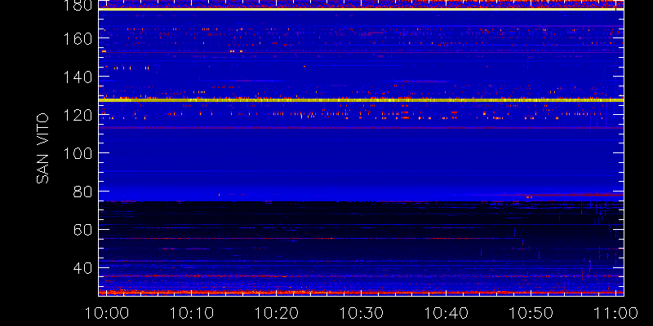Click the white-yellow band just below 180
The height and width of the screenshot is (326, 653).
click(x=361, y=9)
